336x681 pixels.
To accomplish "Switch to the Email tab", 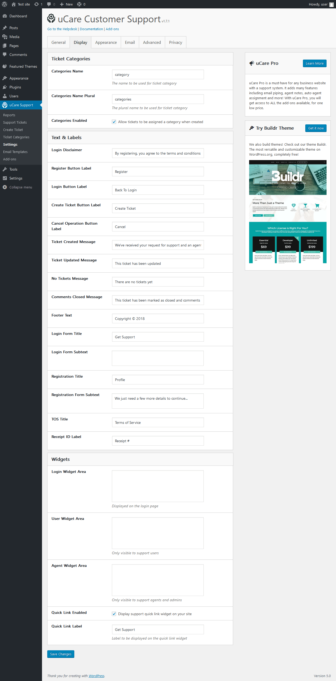I will (x=130, y=42).
